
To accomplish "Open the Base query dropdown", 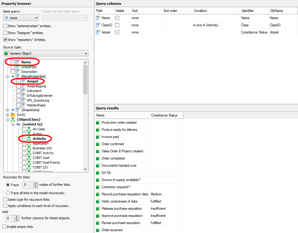I will click(x=21, y=18).
